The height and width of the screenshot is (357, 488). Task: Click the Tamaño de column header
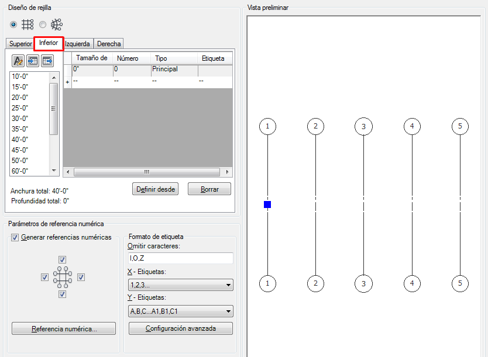(x=92, y=58)
